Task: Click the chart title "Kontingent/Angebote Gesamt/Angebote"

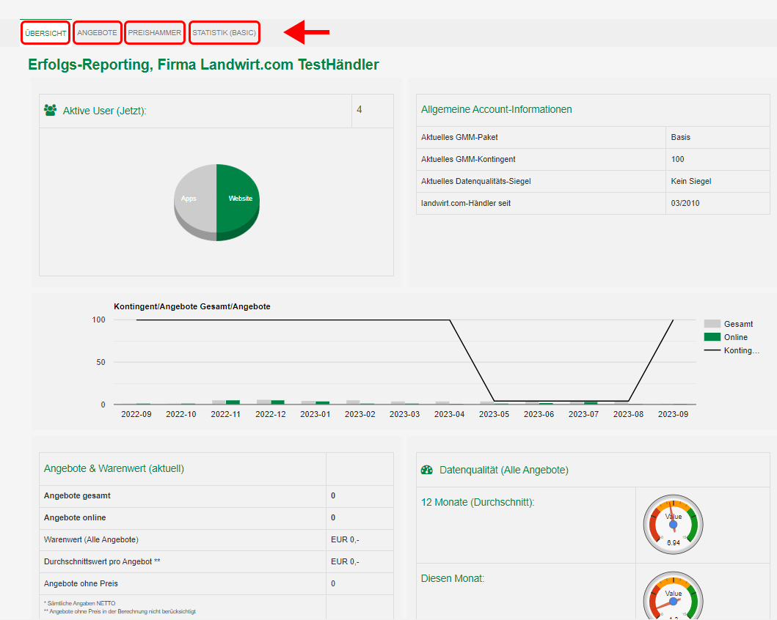Action: coord(192,306)
